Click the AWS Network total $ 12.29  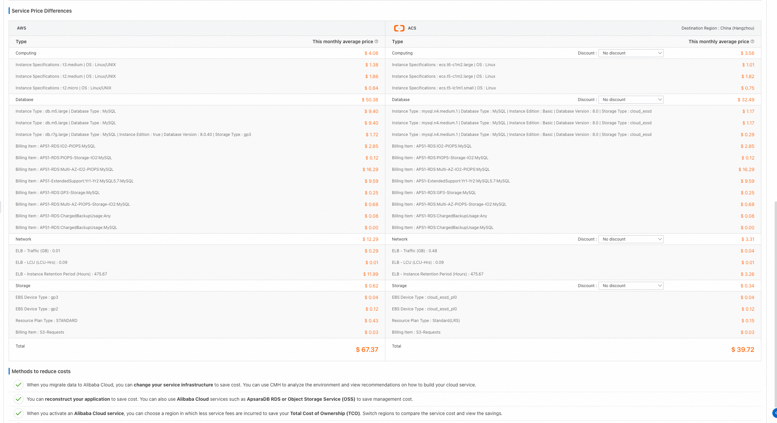click(370, 239)
